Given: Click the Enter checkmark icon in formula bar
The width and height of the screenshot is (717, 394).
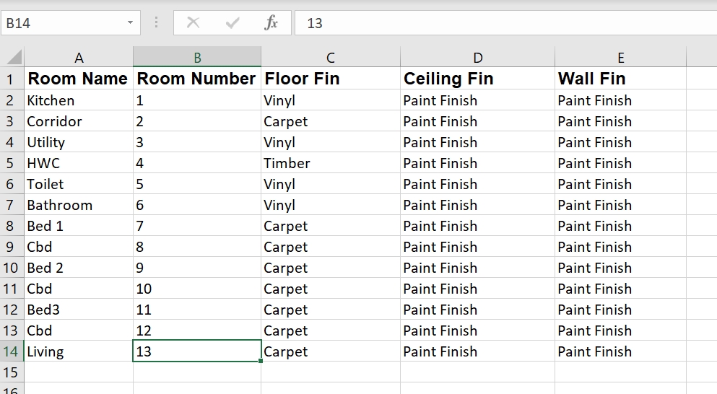Looking at the screenshot, I should tap(233, 23).
